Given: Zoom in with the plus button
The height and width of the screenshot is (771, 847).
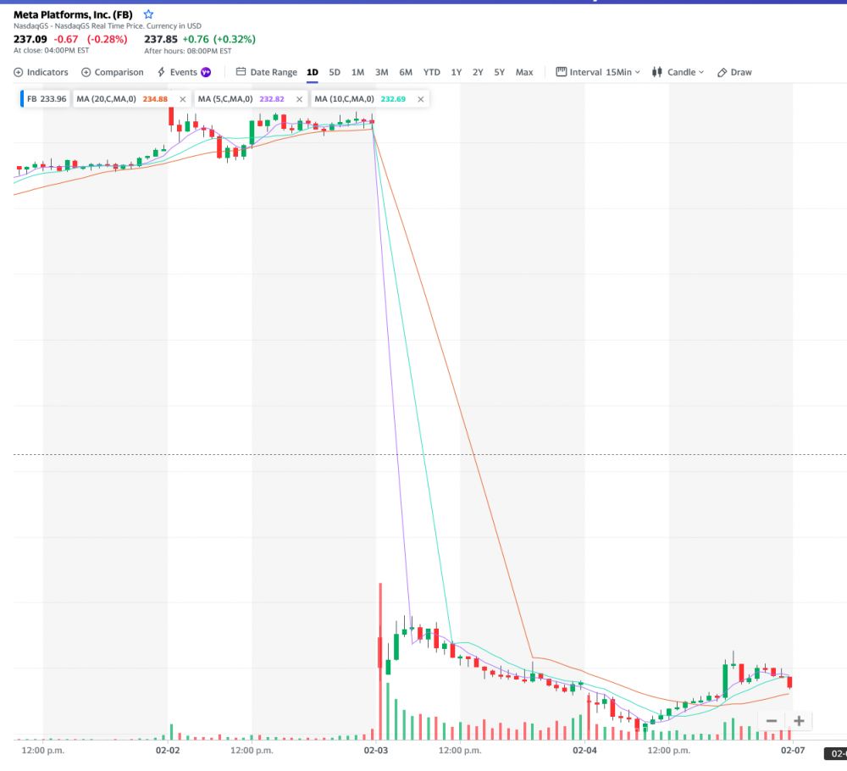Looking at the screenshot, I should click(799, 721).
